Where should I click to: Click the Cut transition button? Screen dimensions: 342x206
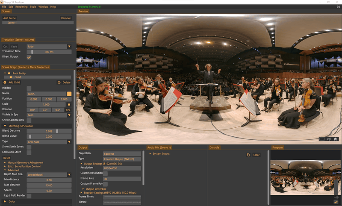(6, 47)
